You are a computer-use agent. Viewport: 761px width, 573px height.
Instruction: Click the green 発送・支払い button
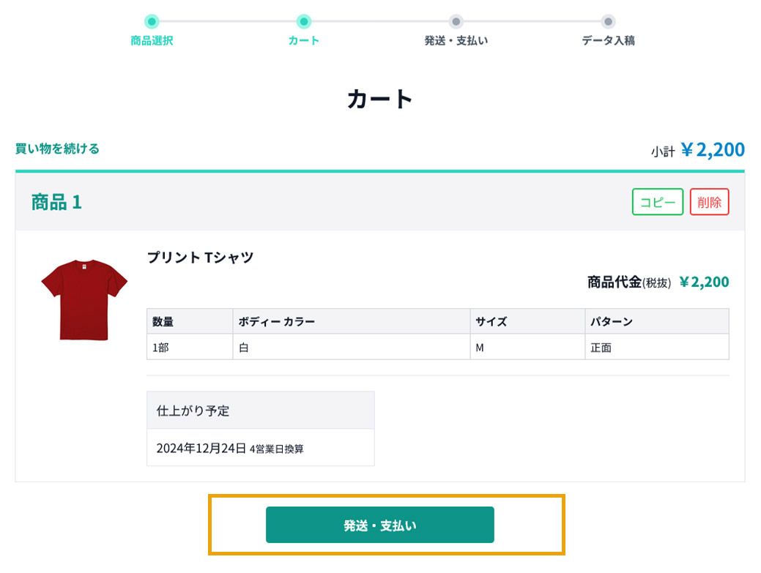[380, 525]
